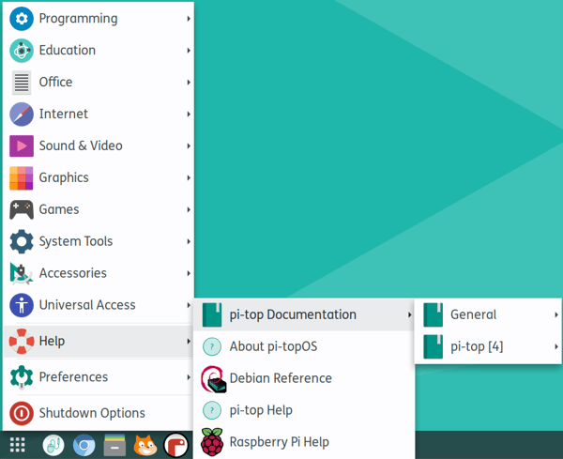Click the Office document icon
The height and width of the screenshot is (459, 563).
(22, 83)
